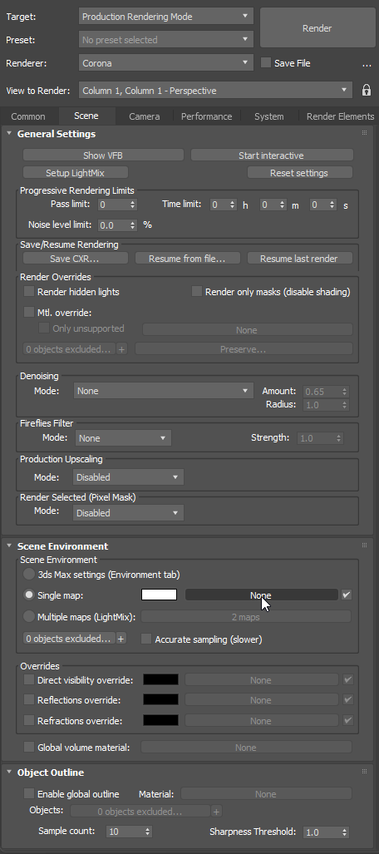The image size is (379, 854).
Task: Collapse the General Settings rollout
Action: [9, 133]
